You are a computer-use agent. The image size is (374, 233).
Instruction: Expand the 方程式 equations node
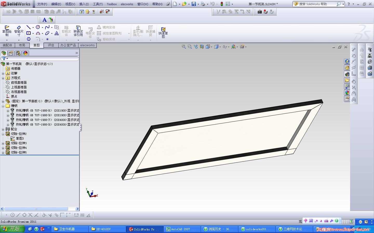[x=3, y=78]
